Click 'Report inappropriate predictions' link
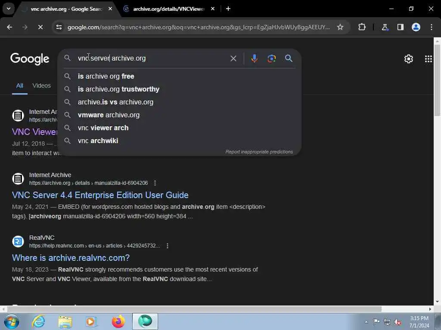Image resolution: width=441 pixels, height=330 pixels. pos(259,152)
